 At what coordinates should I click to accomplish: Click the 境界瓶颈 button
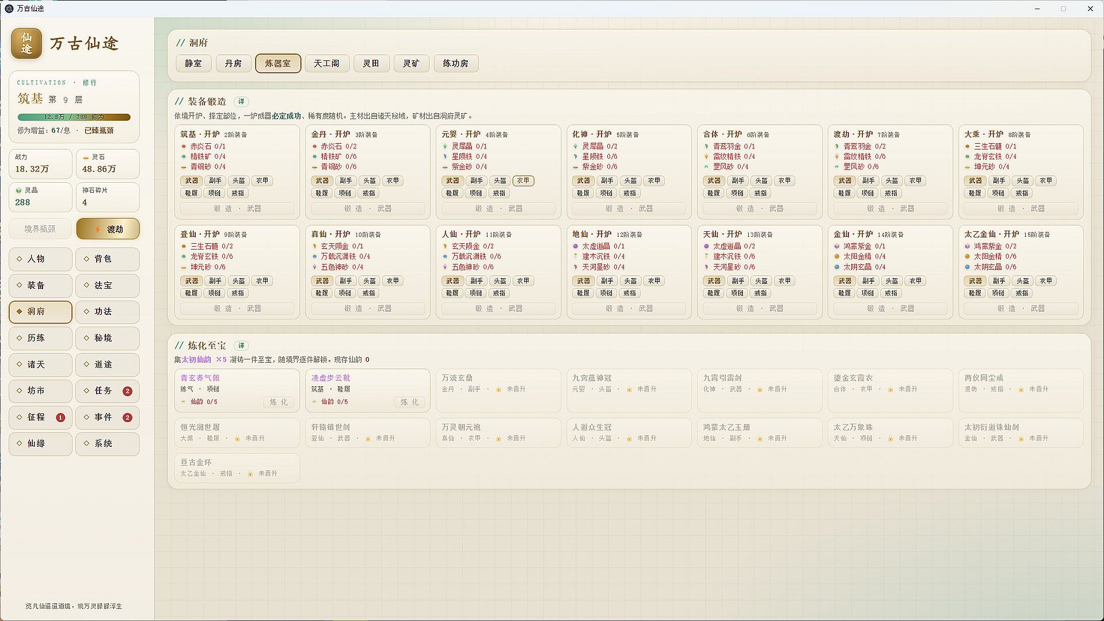point(40,229)
